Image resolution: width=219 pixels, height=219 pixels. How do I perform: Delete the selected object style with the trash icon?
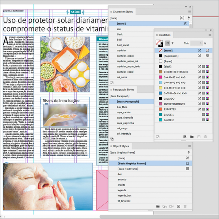coord(185,207)
